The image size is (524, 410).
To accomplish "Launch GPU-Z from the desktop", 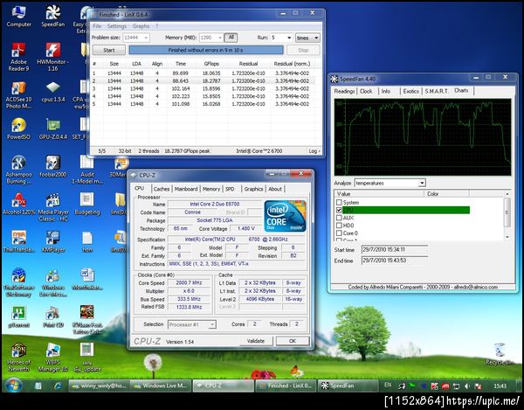I will [x=52, y=124].
